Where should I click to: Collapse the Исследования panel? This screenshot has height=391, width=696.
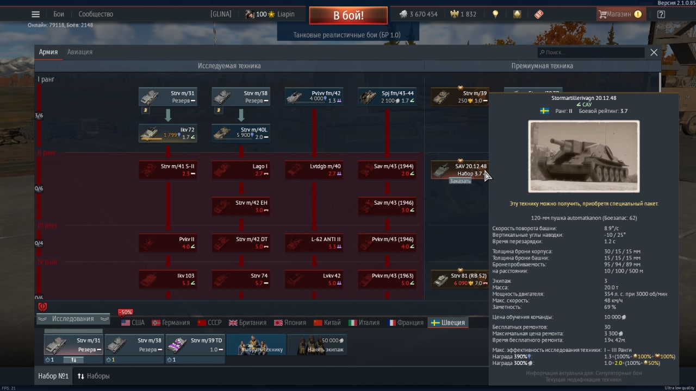click(x=73, y=319)
